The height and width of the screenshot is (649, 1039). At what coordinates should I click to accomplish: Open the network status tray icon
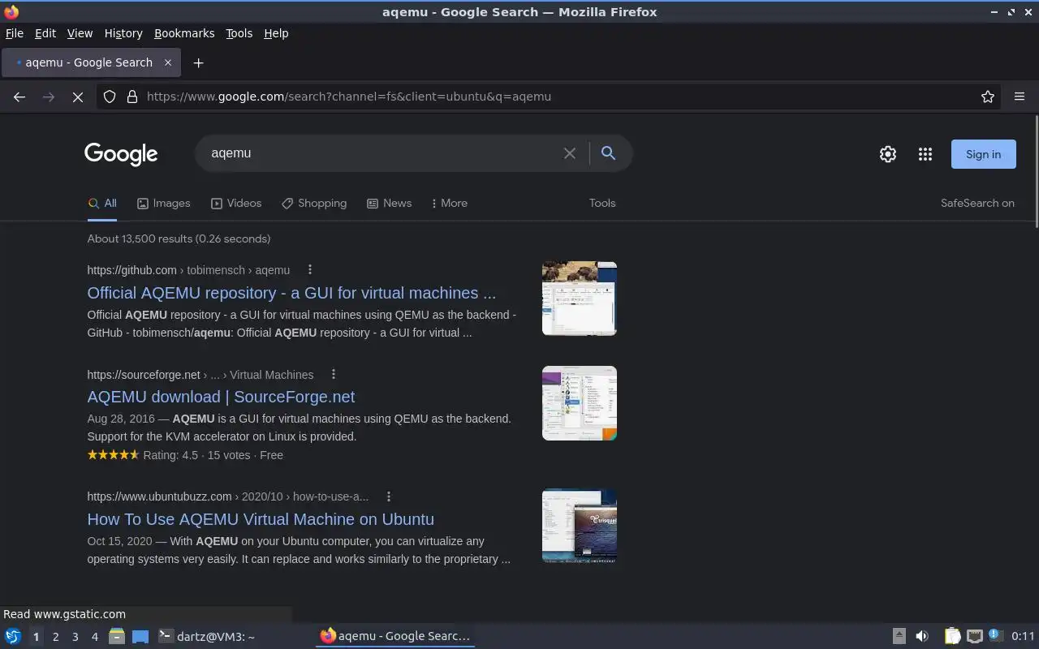[x=975, y=636]
